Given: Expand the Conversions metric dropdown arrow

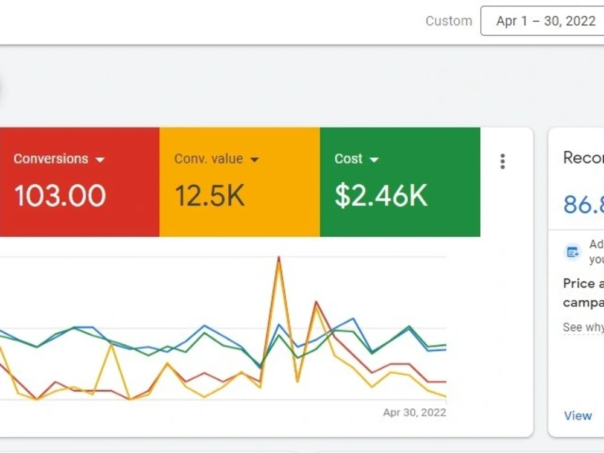Looking at the screenshot, I should [100, 159].
